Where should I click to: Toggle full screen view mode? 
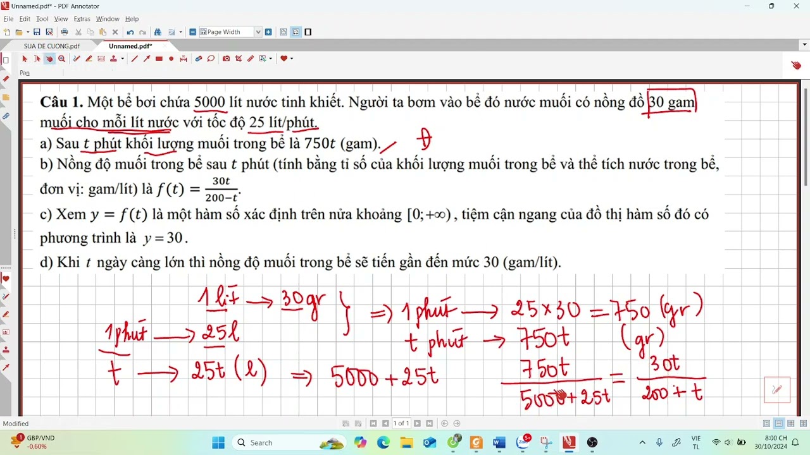(x=308, y=32)
